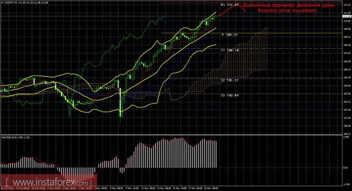This screenshot has height=191, width=352.
Task: Select the yellow pivot horizontal line
Action: (x=251, y=33)
